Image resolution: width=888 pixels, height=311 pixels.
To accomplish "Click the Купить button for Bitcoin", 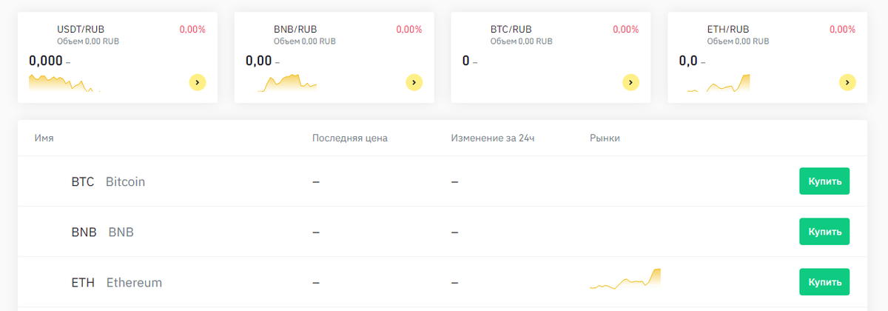I will pos(824,181).
